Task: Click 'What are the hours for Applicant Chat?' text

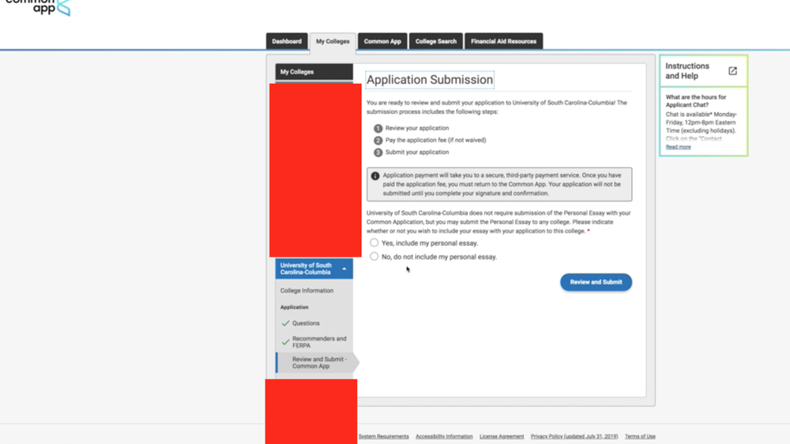Action: [696, 101]
